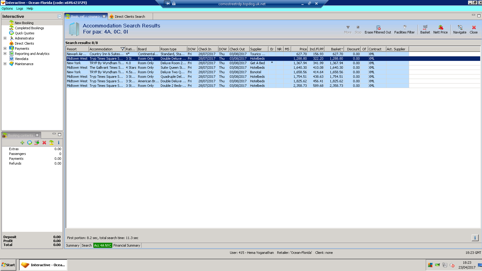
Task: Select New Booking in Interactive tree
Action: click(24, 23)
